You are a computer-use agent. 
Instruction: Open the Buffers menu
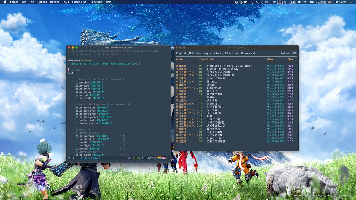click(x=54, y=2)
